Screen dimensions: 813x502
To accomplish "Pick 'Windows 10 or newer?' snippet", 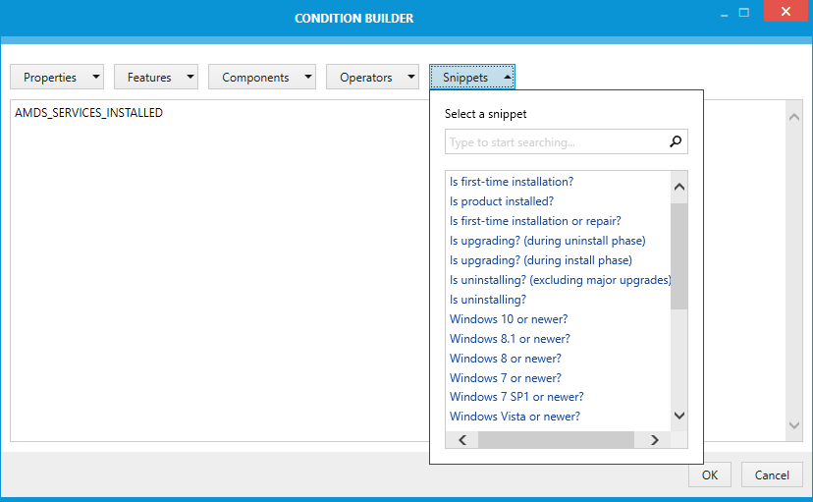I will (509, 319).
